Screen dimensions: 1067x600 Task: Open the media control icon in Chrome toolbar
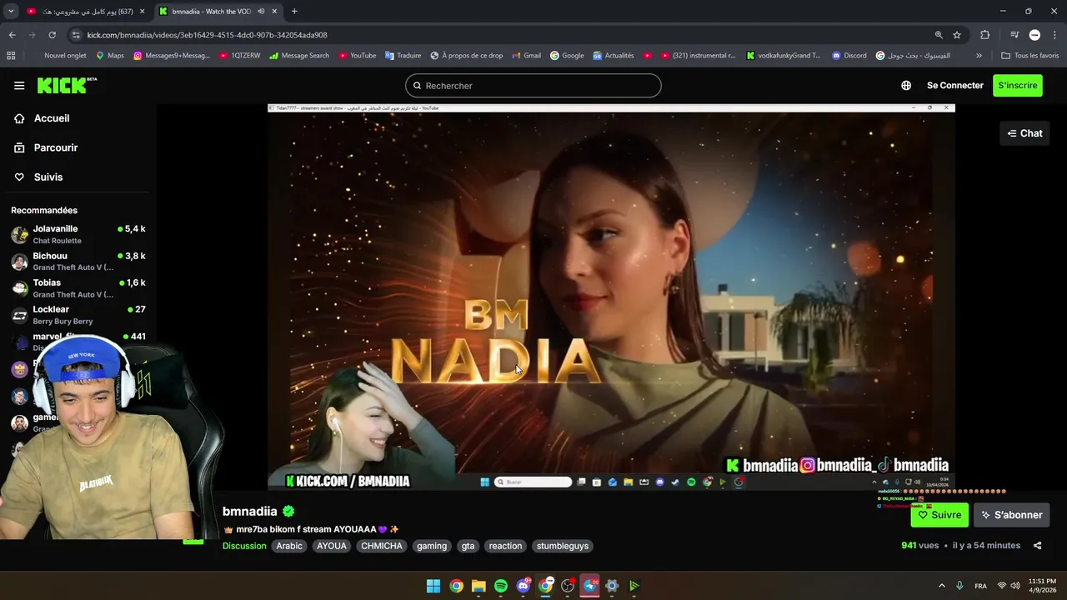click(1014, 35)
